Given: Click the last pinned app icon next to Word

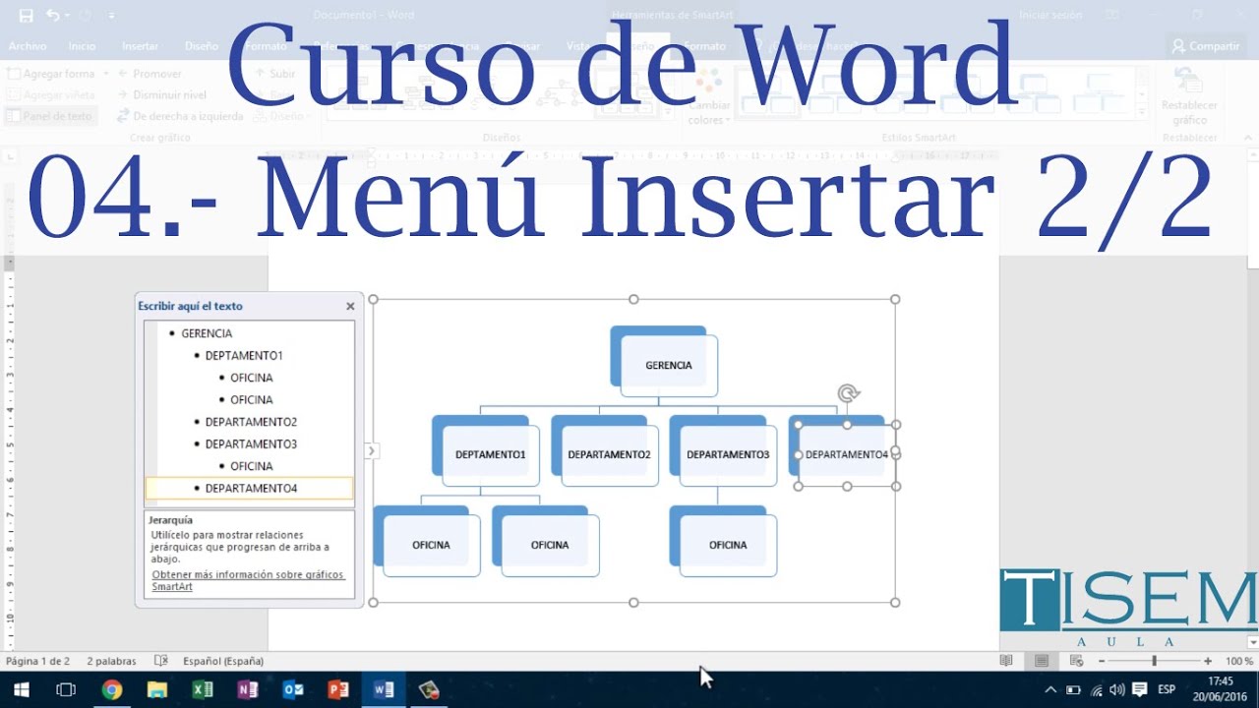Looking at the screenshot, I should [x=429, y=690].
